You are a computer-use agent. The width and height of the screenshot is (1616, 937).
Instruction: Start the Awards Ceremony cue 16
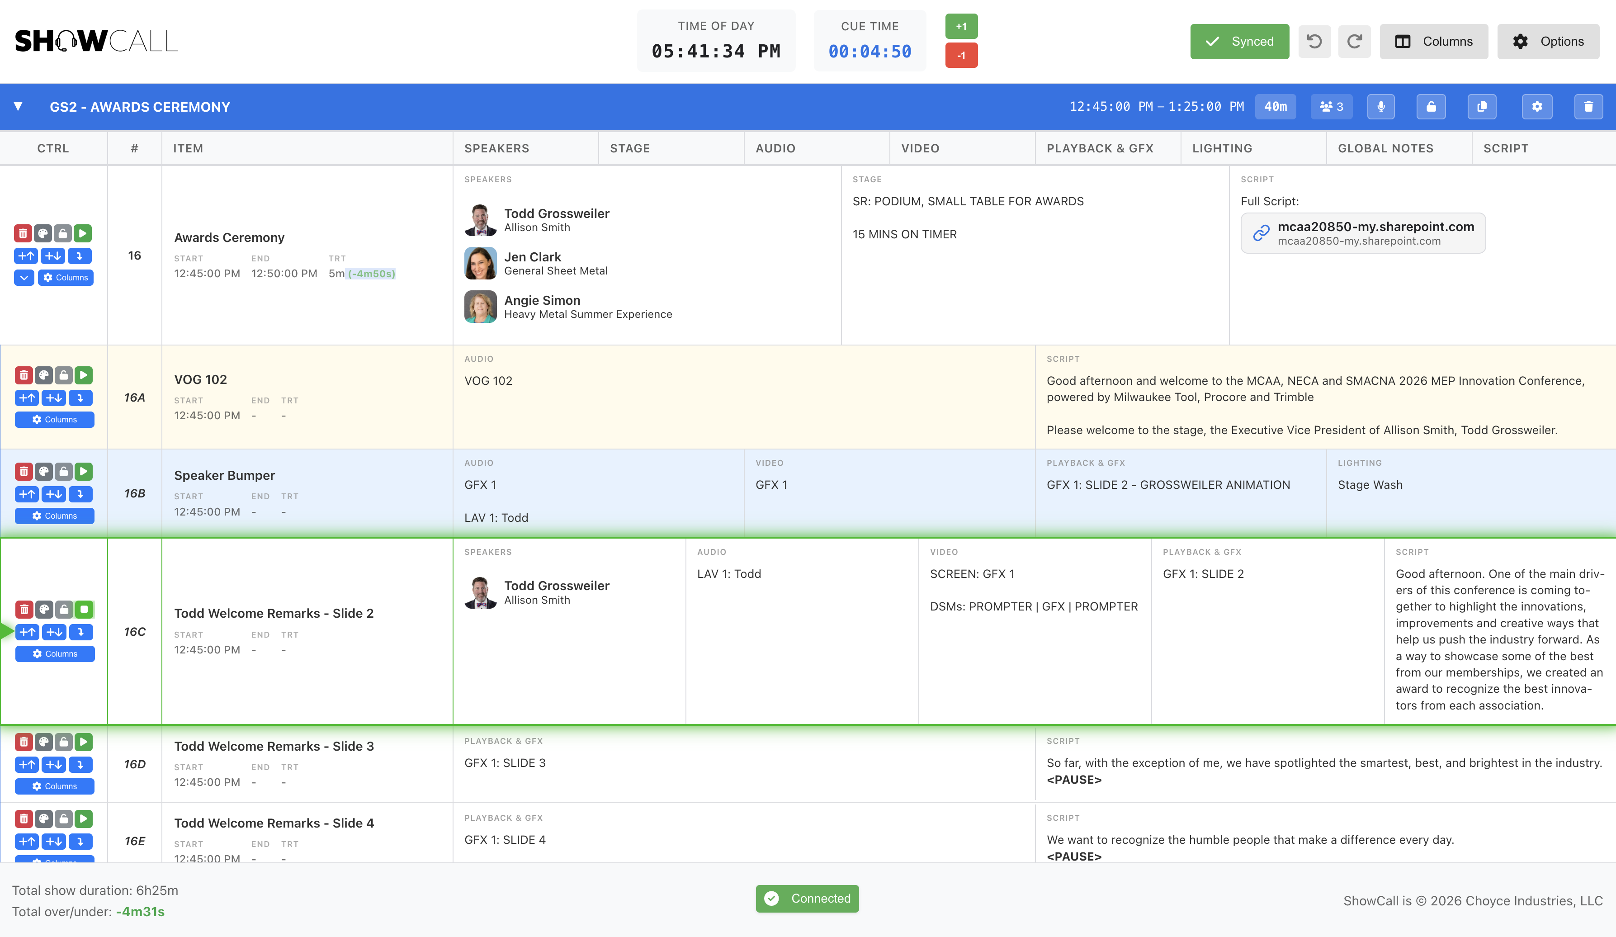tap(83, 233)
